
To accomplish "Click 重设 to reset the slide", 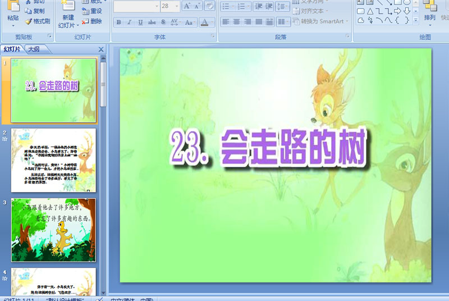I will pos(92,11).
